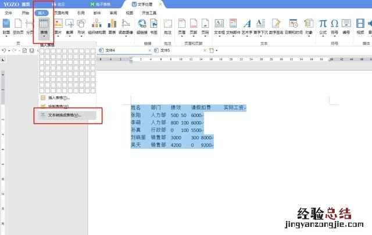
Task: Choose 文本转换成表格(V)... menu entry
Action: pyautogui.click(x=67, y=115)
